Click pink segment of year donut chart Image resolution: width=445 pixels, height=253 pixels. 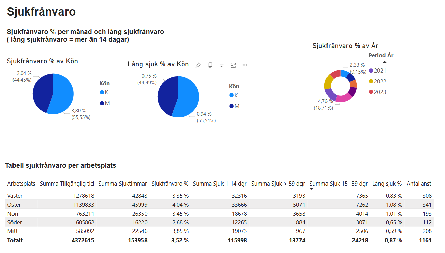[343, 97]
